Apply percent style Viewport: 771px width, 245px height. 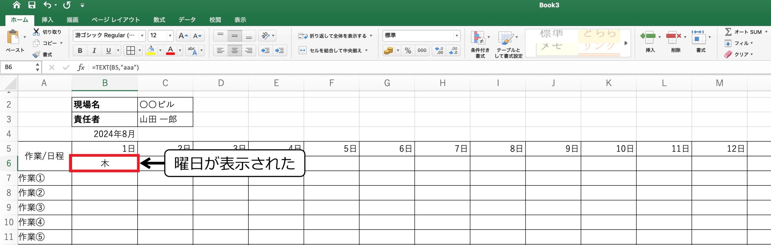(408, 51)
